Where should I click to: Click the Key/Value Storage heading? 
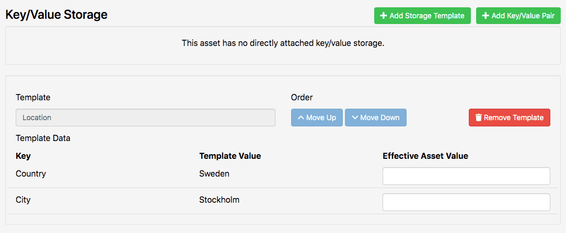tap(56, 15)
